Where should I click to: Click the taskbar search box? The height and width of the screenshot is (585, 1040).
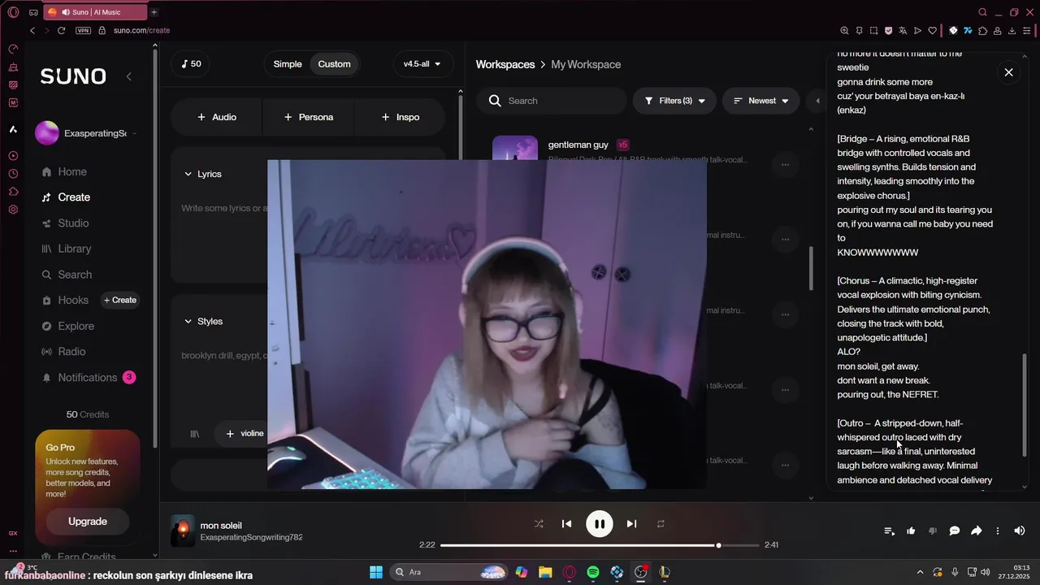coord(449,572)
